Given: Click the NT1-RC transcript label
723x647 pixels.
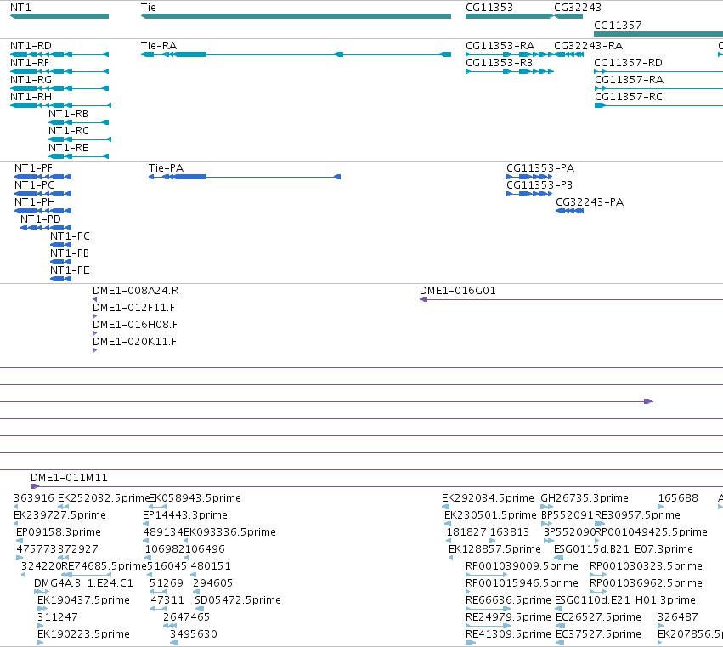Looking at the screenshot, I should [69, 131].
